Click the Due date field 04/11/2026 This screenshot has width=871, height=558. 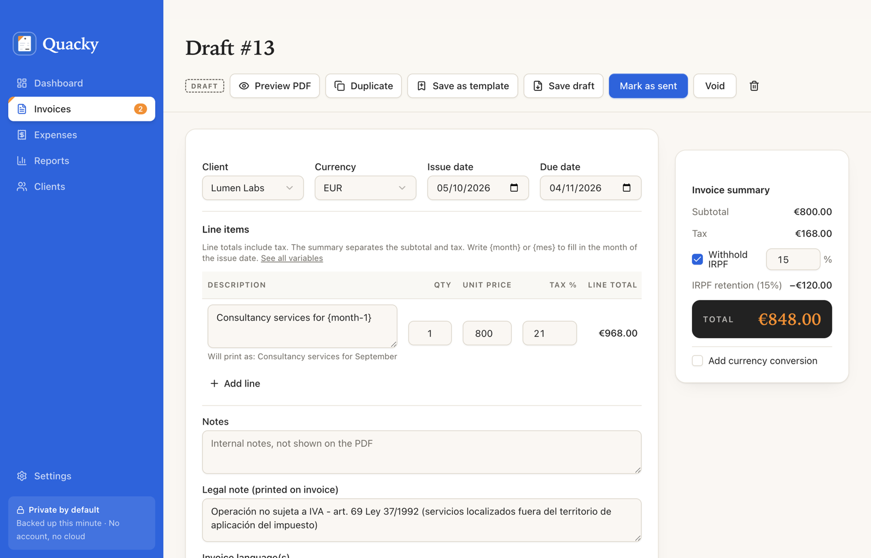pyautogui.click(x=591, y=188)
